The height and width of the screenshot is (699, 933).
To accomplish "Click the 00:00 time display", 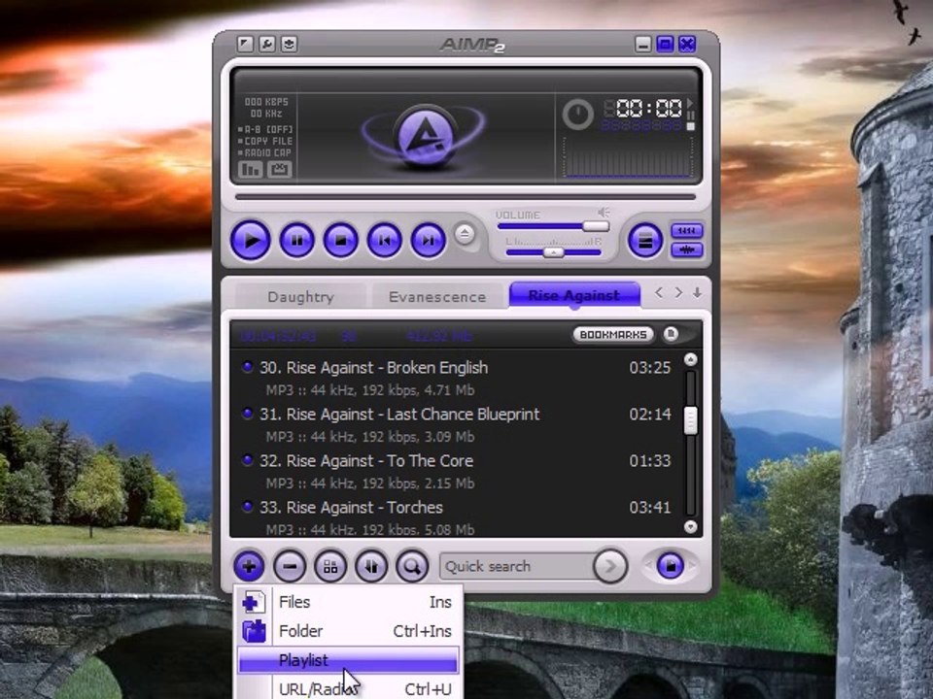I will coord(649,109).
